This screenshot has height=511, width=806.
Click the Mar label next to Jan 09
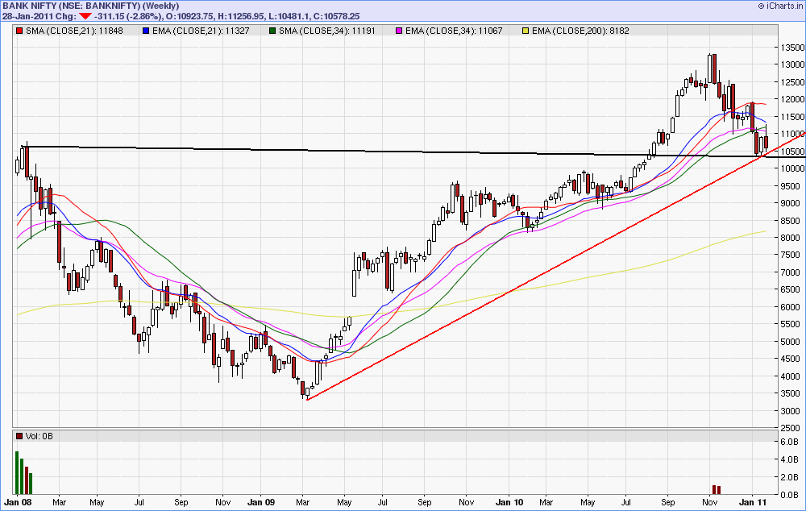pos(303,502)
